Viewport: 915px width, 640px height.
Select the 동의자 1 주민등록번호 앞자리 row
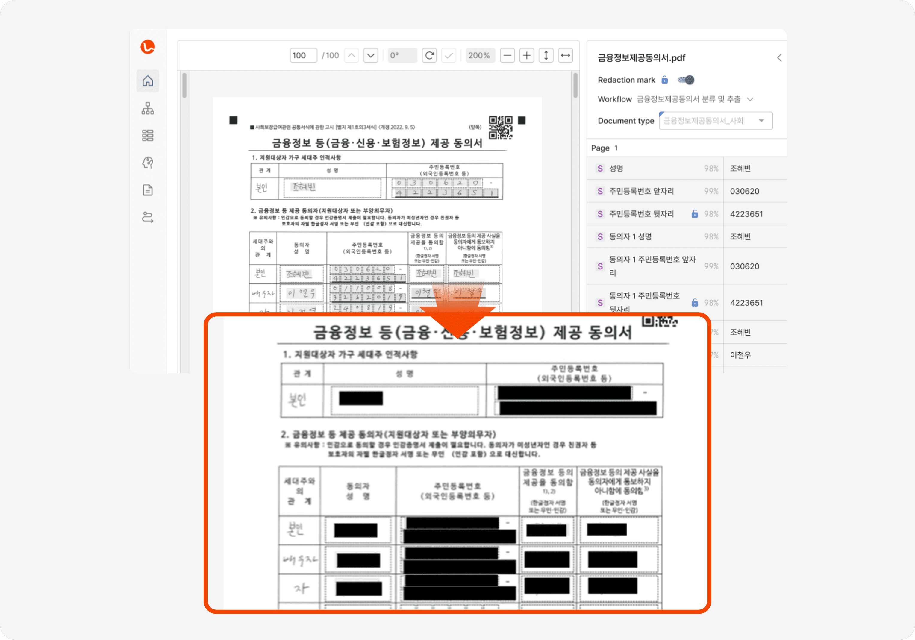coord(687,266)
